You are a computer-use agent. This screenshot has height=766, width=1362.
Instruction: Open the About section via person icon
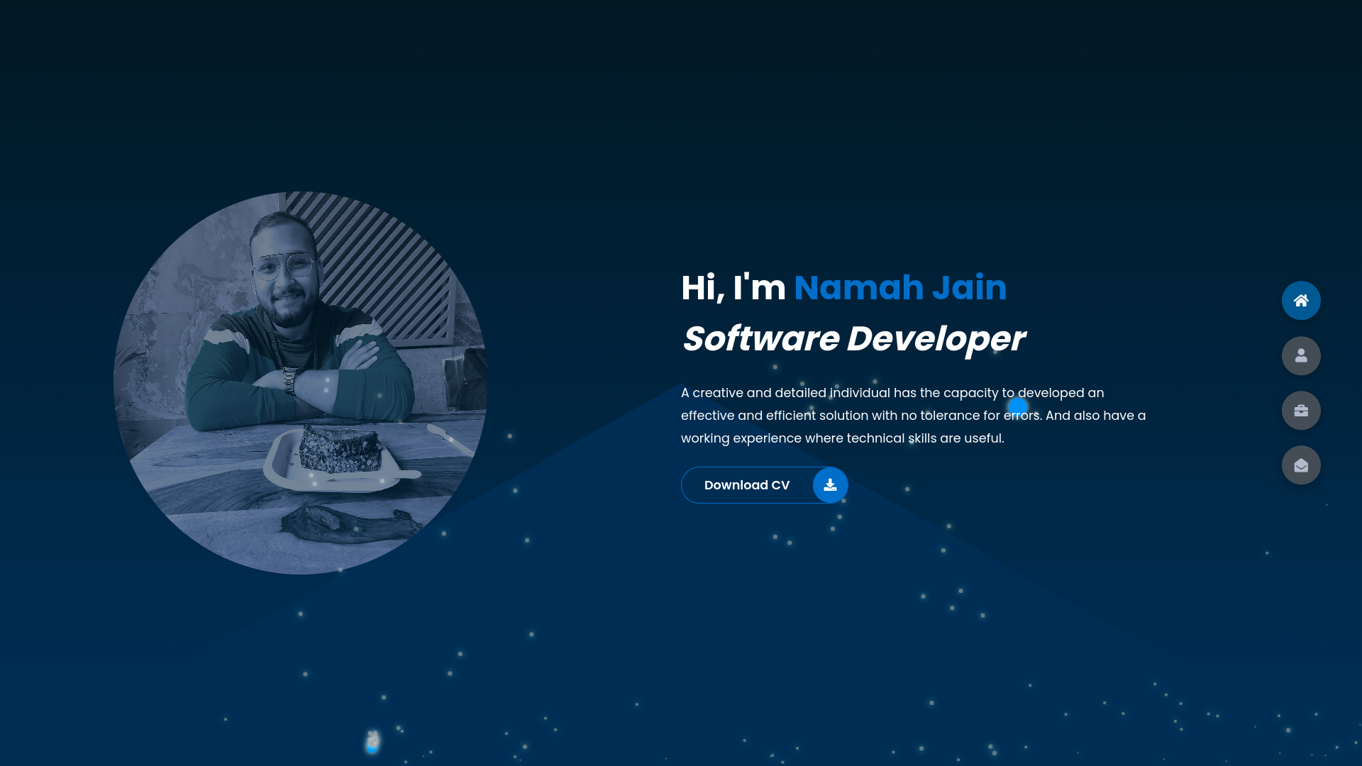(1300, 355)
